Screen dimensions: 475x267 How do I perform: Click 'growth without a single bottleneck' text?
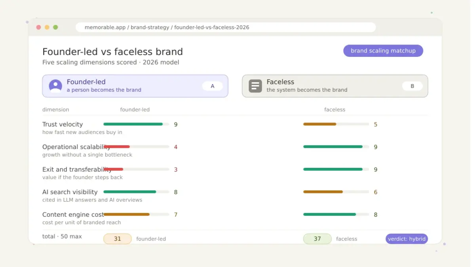[87, 155]
